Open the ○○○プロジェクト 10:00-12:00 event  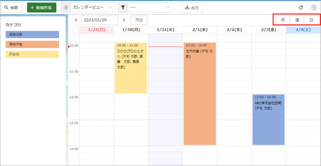tap(131, 68)
